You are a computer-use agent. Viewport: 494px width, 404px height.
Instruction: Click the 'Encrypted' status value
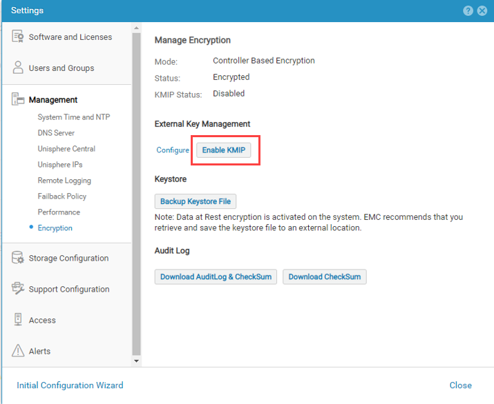(x=231, y=77)
